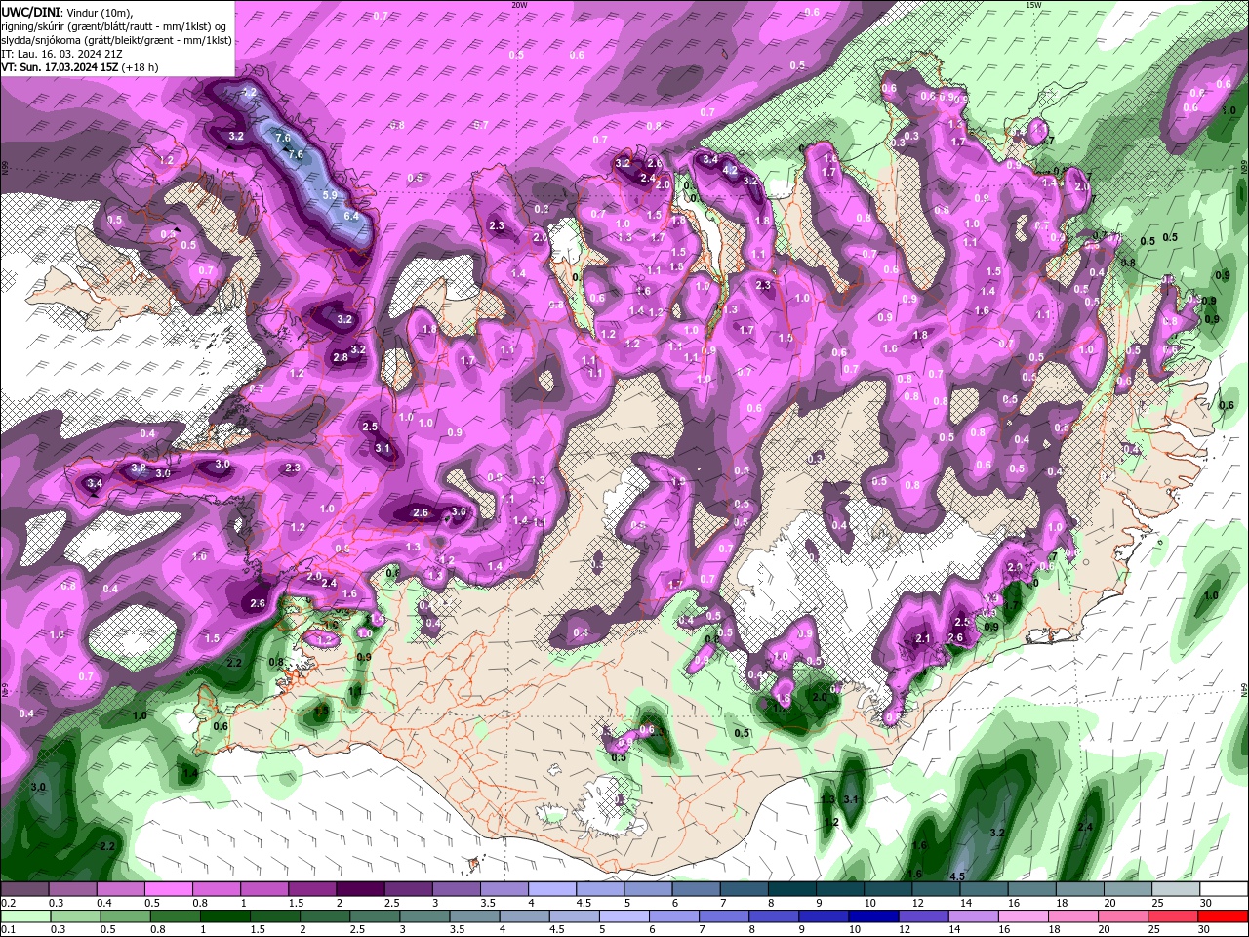The image size is (1249, 937).
Task: Select the dark teal 8 swatch, upper legend
Action: [790, 889]
